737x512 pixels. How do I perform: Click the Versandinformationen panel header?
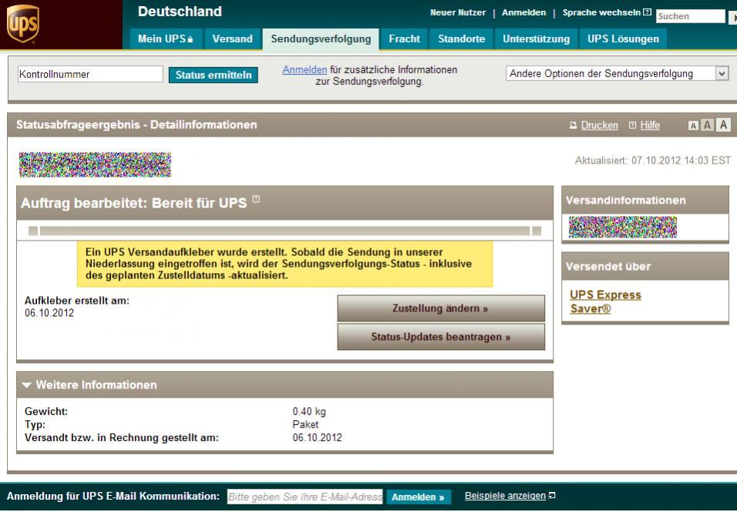pyautogui.click(x=644, y=200)
